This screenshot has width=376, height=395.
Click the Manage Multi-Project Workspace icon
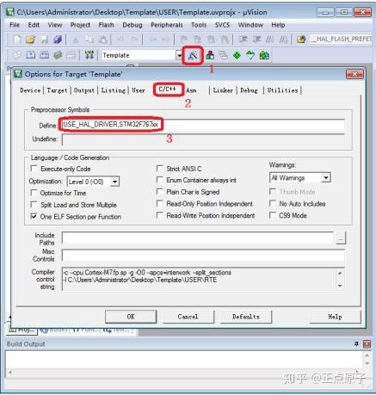(223, 55)
